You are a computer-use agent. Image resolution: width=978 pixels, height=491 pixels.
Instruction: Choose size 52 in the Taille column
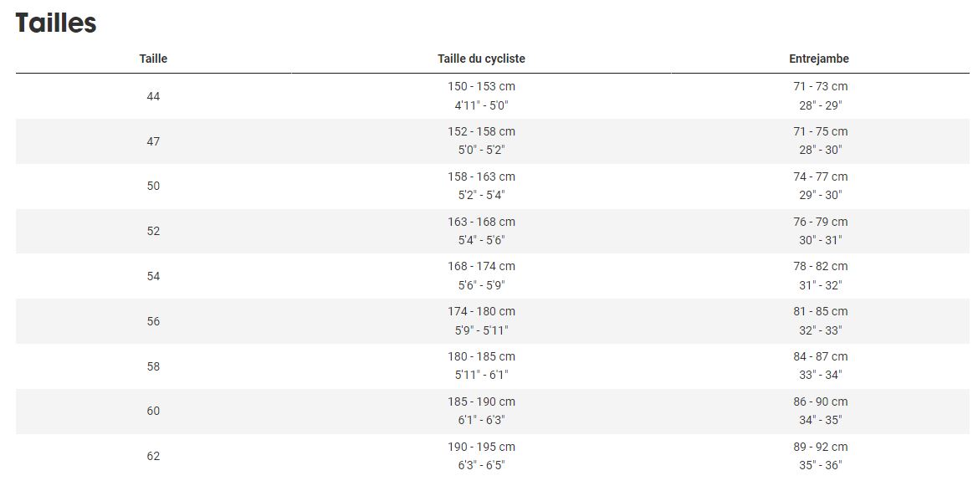(x=153, y=231)
